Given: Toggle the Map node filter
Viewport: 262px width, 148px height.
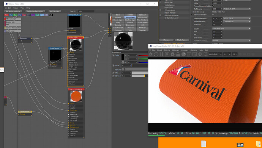Looking at the screenshot, I should click(24, 15).
